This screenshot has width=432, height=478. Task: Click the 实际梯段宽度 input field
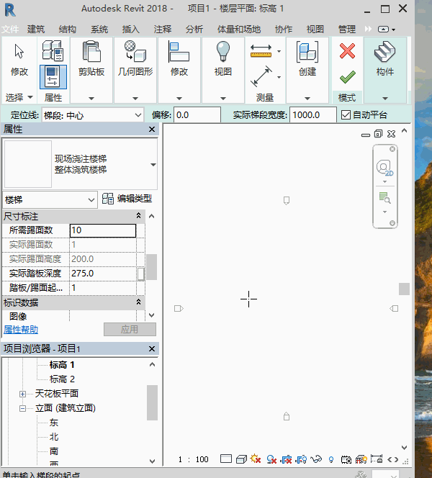[313, 115]
